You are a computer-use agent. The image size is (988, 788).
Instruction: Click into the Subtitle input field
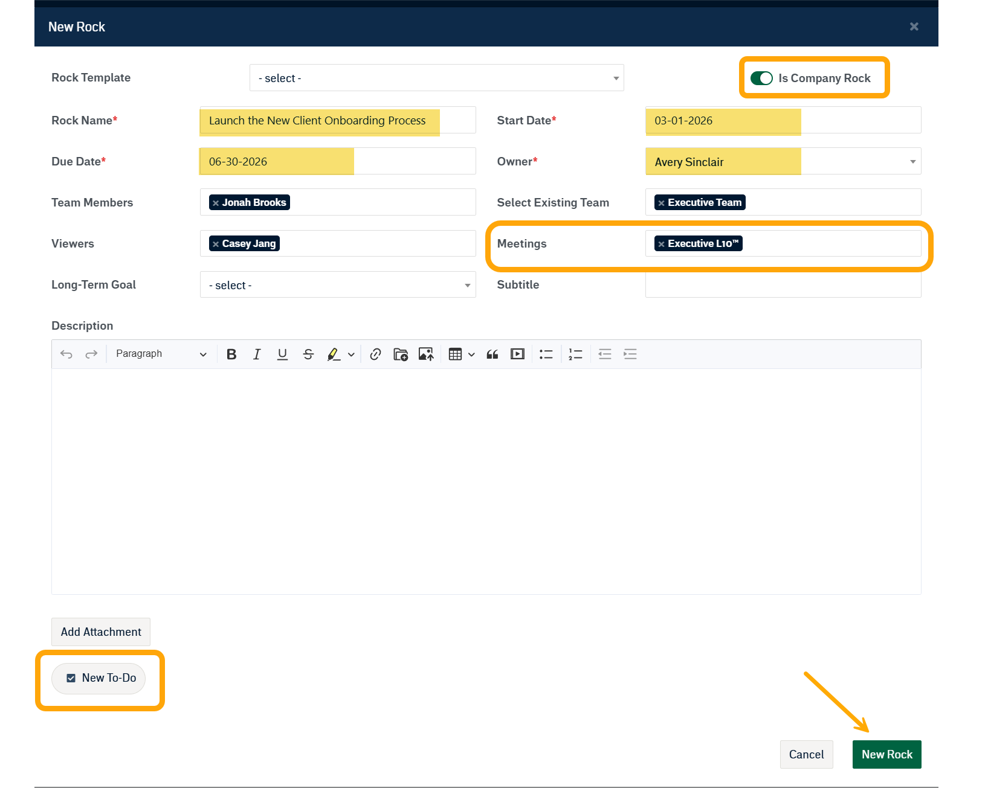pyautogui.click(x=783, y=285)
